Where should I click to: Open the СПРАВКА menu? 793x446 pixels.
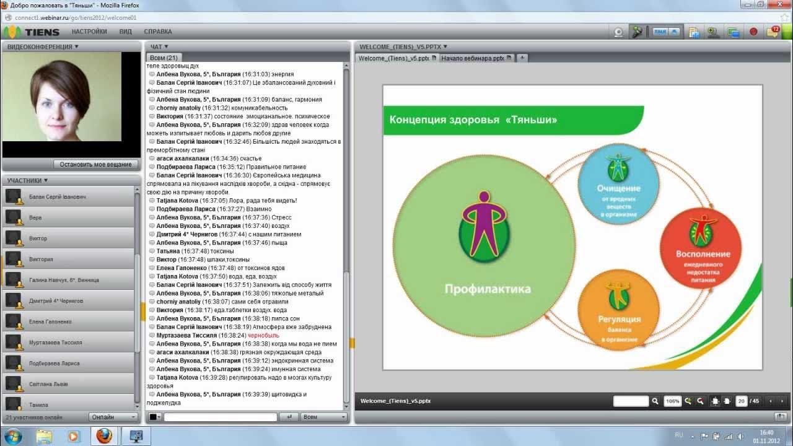click(158, 32)
